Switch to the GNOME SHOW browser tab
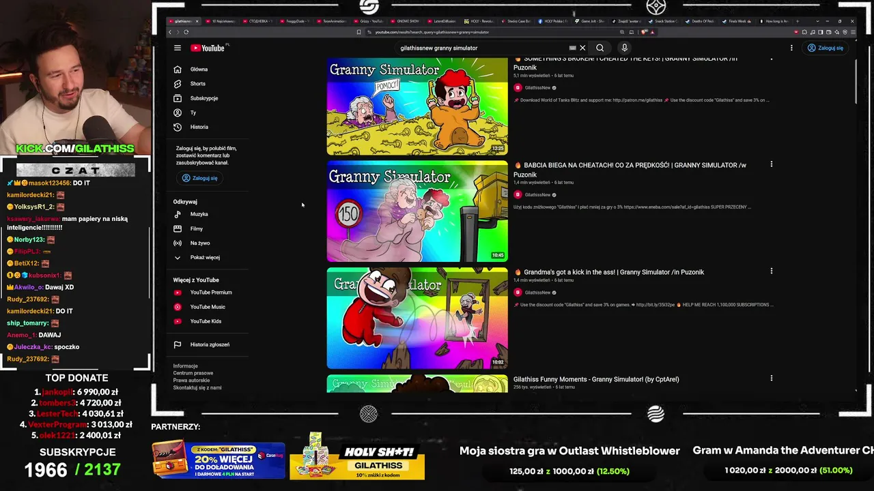Image resolution: width=874 pixels, height=491 pixels. pyautogui.click(x=405, y=21)
